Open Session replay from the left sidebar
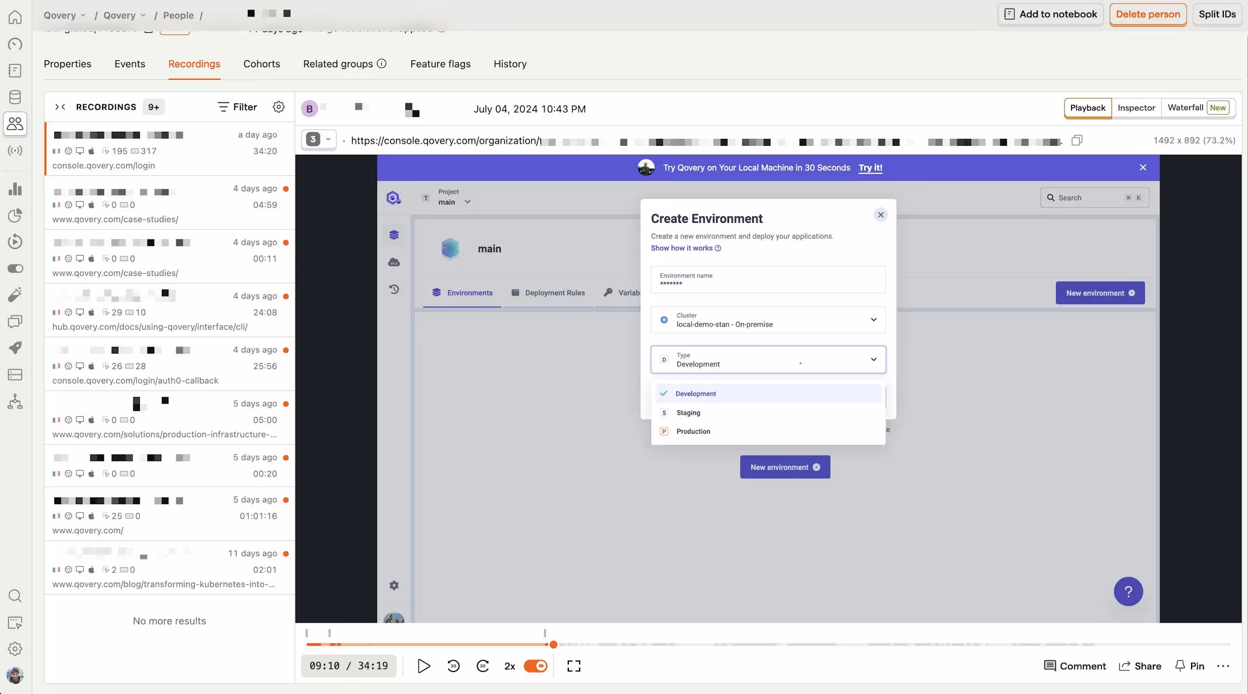The height and width of the screenshot is (694, 1248). click(15, 242)
